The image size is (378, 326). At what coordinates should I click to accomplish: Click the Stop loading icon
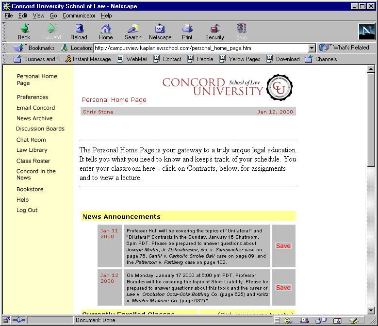[242, 32]
